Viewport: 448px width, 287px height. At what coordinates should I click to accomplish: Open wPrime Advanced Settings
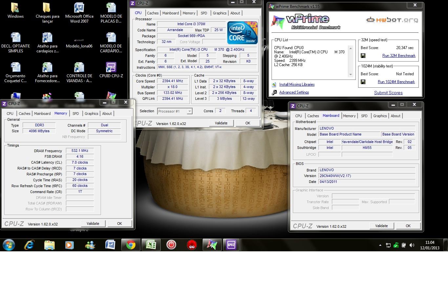pyautogui.click(x=294, y=92)
